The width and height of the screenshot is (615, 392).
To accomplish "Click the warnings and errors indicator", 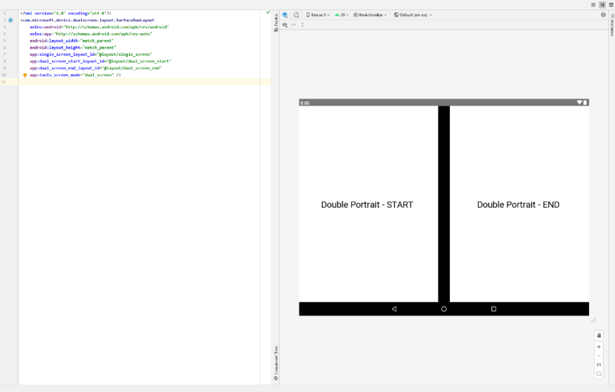I will click(603, 14).
